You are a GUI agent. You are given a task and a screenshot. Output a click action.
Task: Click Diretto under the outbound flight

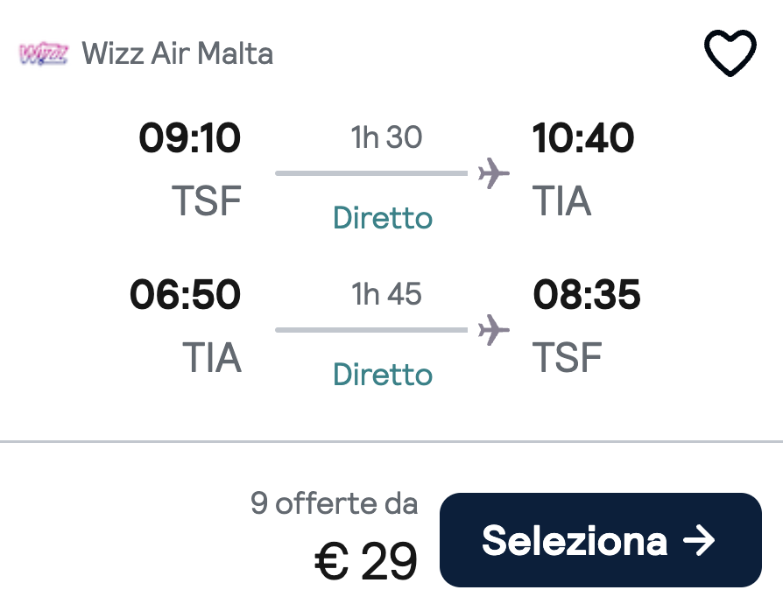pyautogui.click(x=383, y=218)
